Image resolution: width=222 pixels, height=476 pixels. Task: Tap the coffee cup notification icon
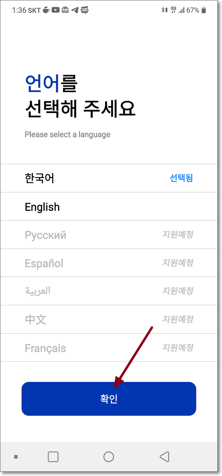(x=46, y=10)
